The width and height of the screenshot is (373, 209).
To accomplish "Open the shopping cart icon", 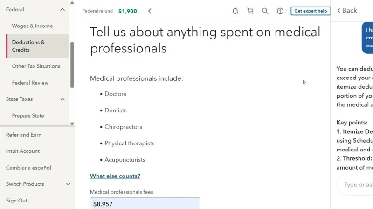I will (250, 11).
